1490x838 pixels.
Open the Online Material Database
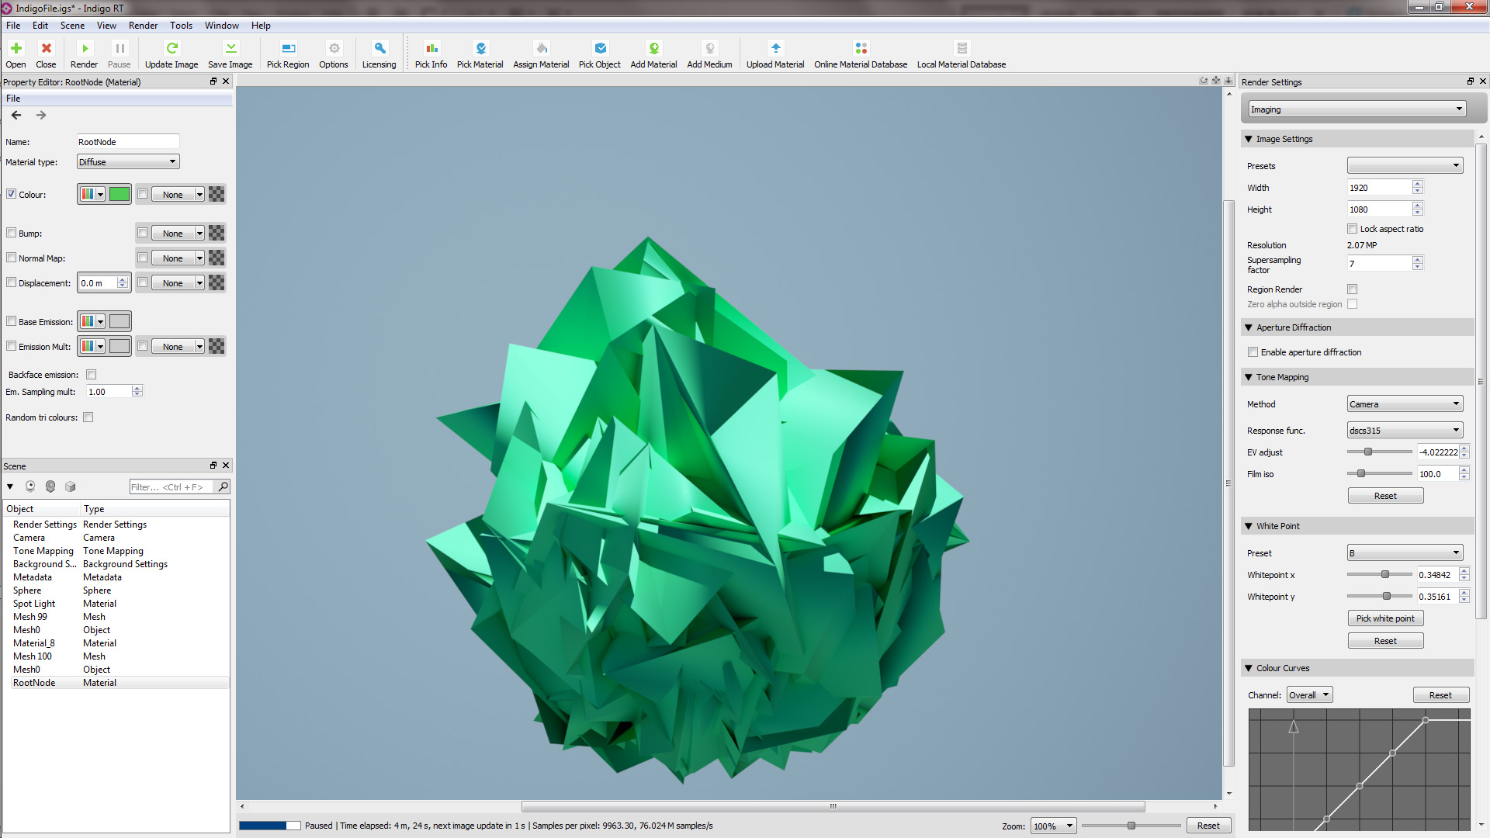pos(861,48)
